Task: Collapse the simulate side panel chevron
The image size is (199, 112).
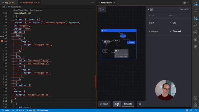Action: (148, 9)
